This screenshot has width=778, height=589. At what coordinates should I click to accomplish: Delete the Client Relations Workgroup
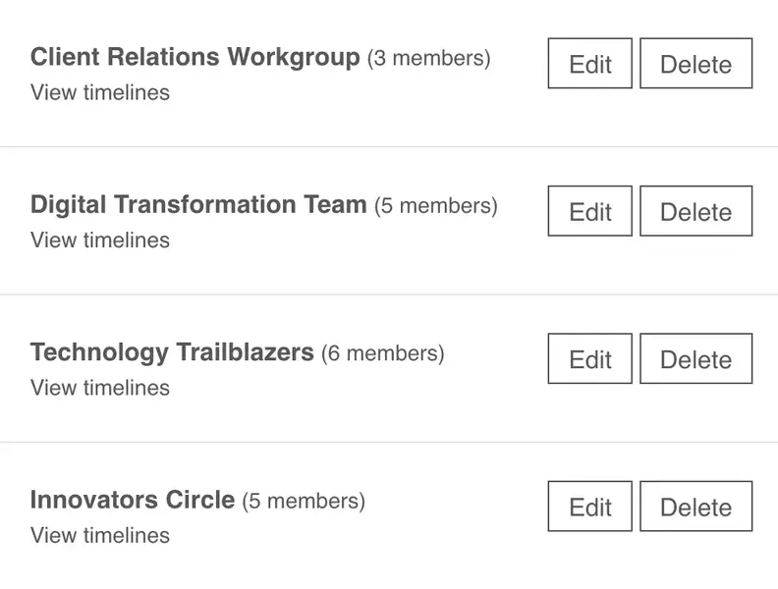(x=695, y=64)
